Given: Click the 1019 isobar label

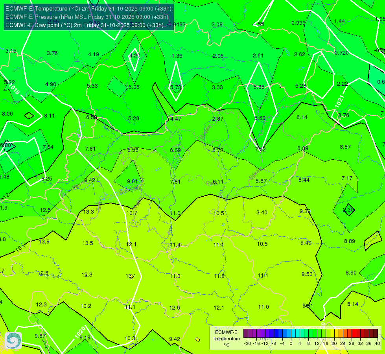Looking at the screenshot, I should 14,90.
